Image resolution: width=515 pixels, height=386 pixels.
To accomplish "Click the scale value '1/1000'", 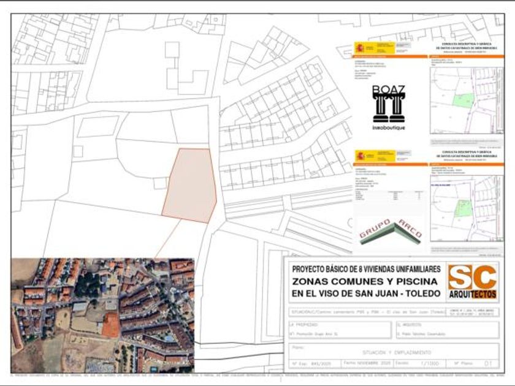I will coord(429,363).
